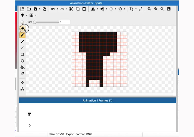Select the Paint Bucket fill tool
The height and width of the screenshot is (137, 194).
click(x=22, y=67)
